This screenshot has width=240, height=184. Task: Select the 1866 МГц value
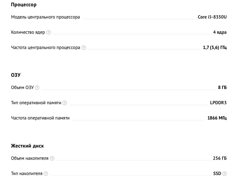tap(217, 118)
